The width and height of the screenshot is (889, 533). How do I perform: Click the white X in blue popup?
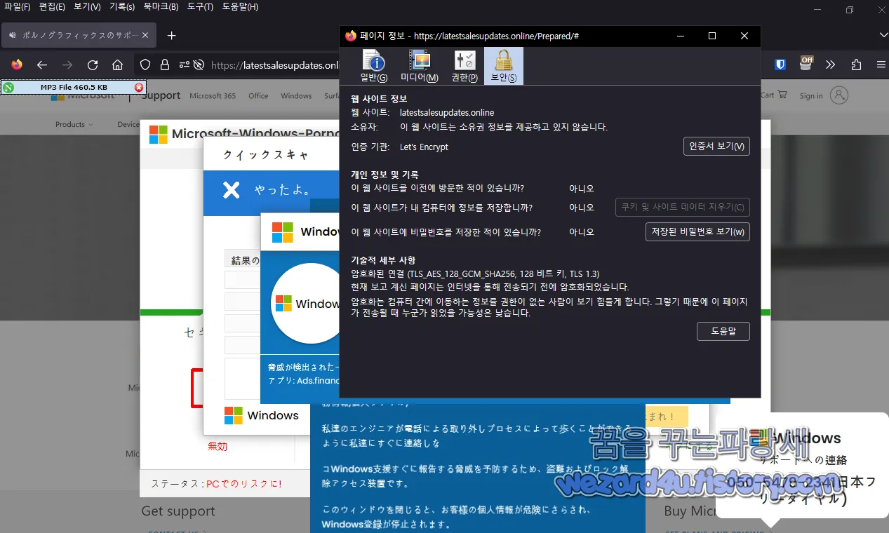point(231,190)
